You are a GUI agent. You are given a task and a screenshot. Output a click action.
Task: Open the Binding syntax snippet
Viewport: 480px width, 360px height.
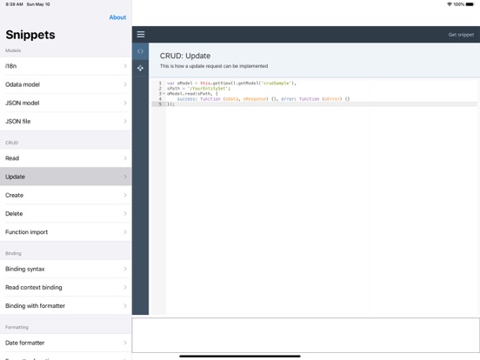click(66, 269)
